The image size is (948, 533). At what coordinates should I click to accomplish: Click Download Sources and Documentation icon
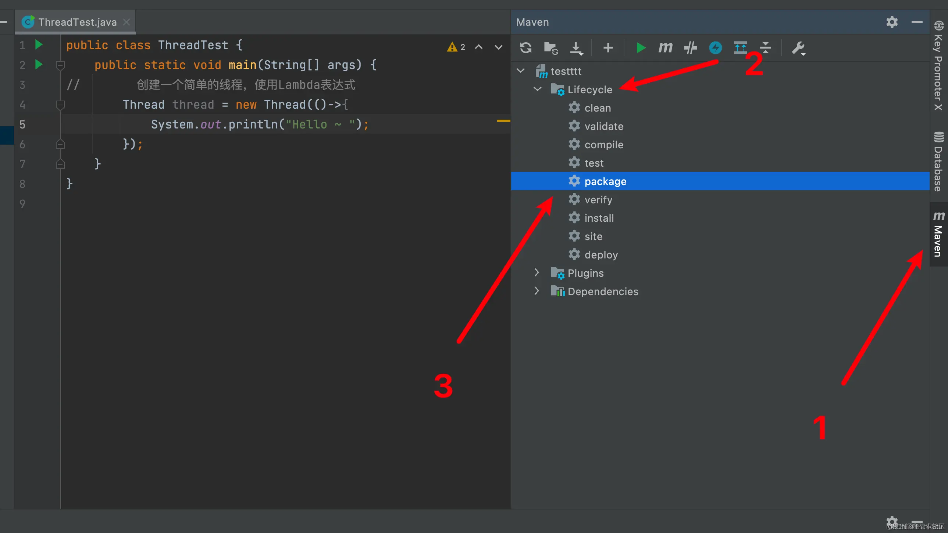[576, 48]
